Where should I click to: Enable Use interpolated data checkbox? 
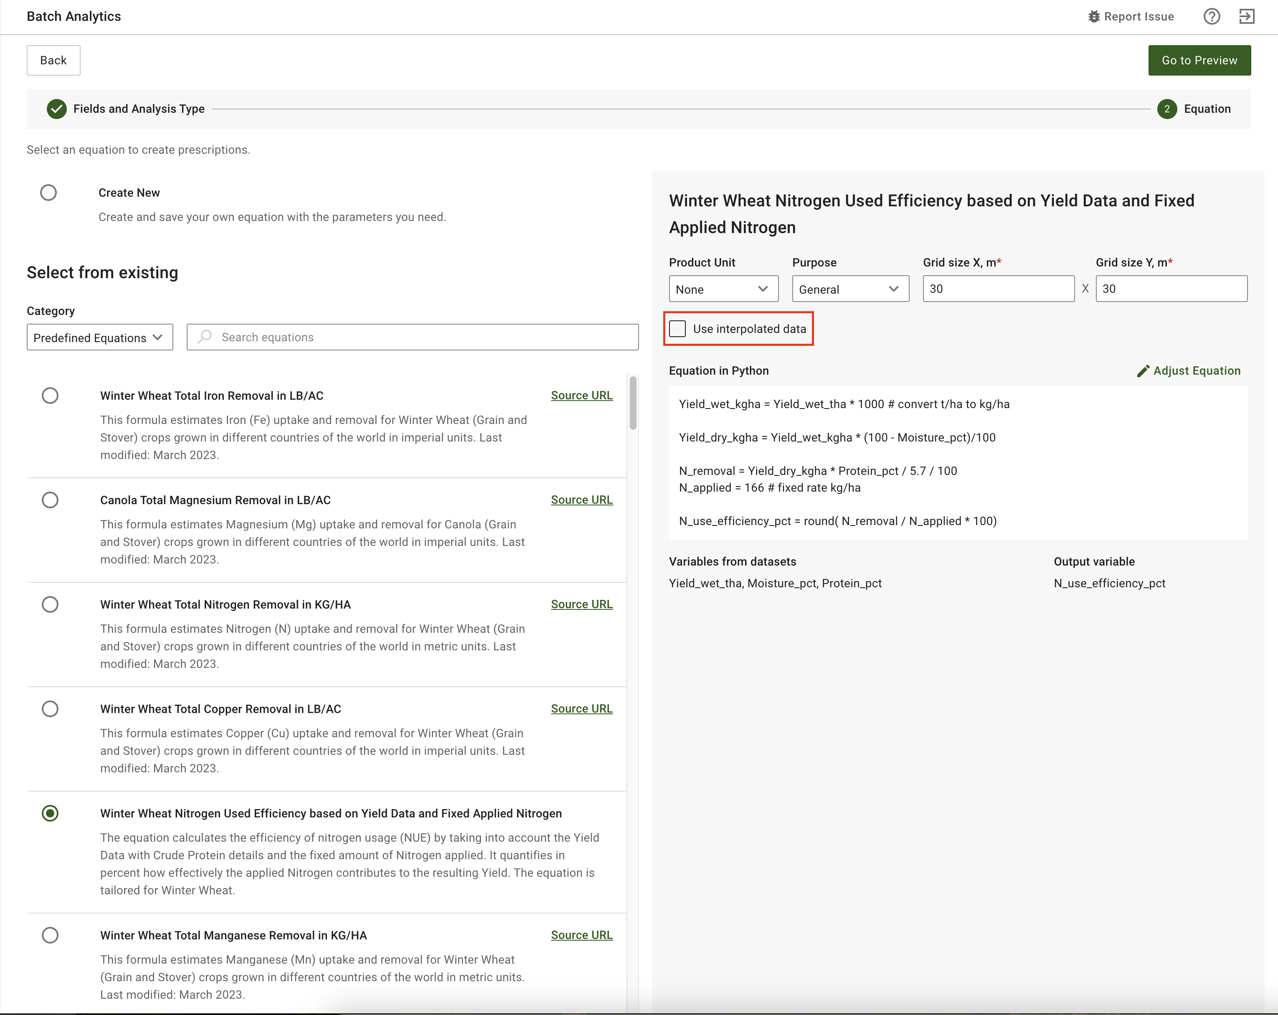click(677, 328)
